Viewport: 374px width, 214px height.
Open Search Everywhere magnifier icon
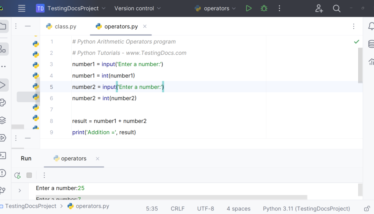[337, 8]
